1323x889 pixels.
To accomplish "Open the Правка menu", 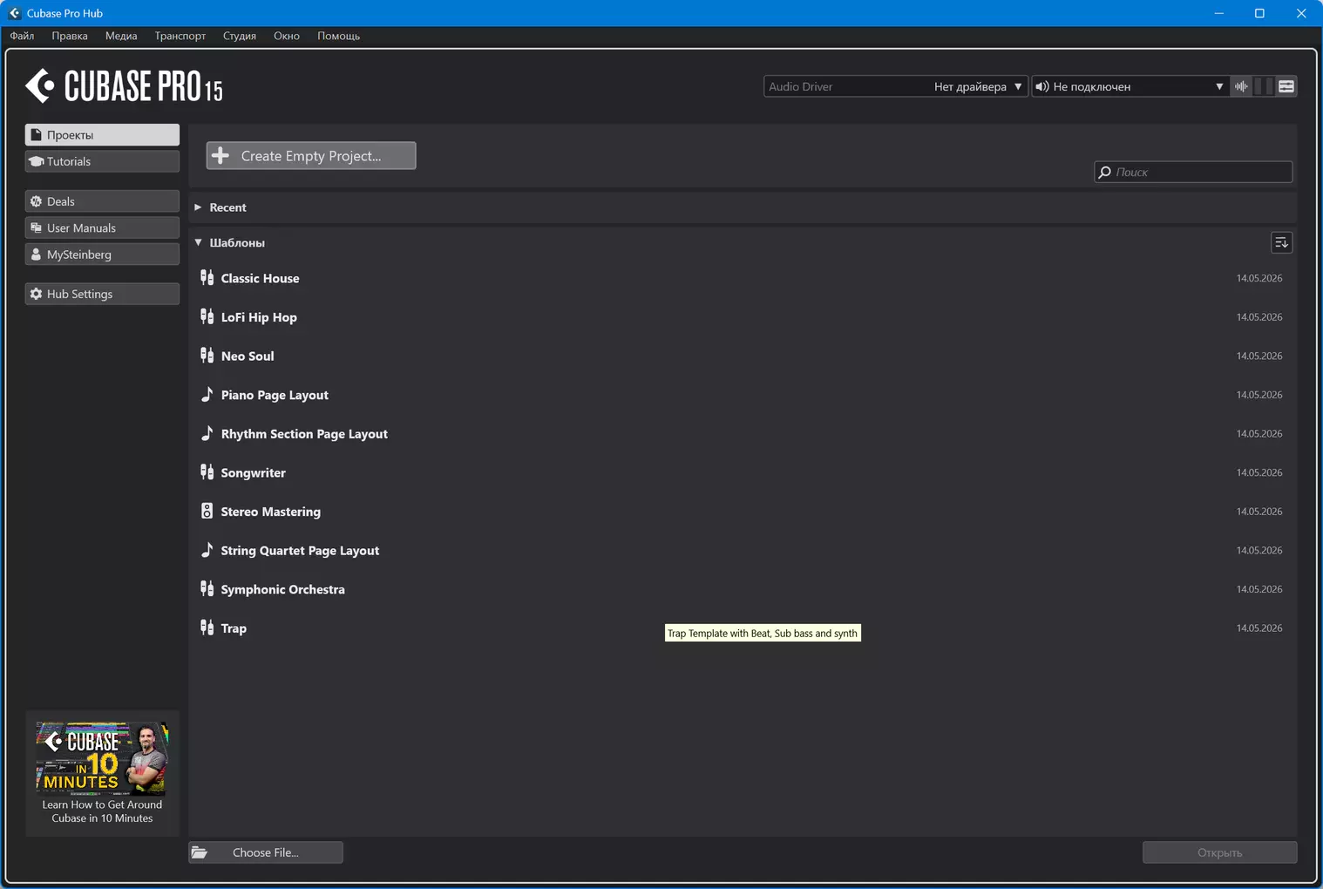I will [x=70, y=36].
